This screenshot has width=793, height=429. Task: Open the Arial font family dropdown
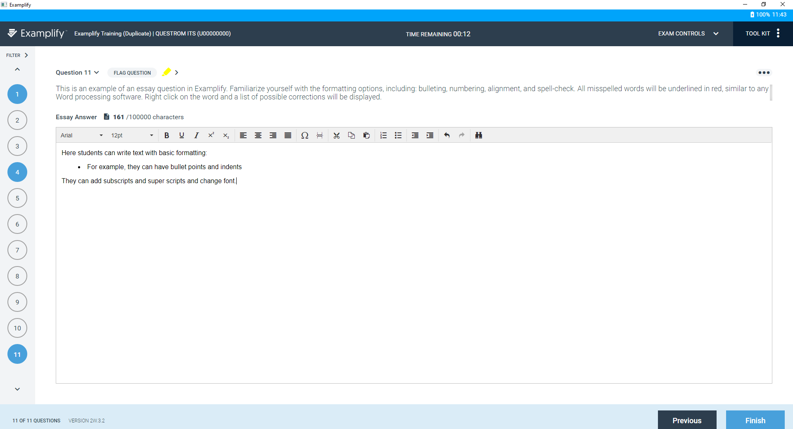pos(81,135)
